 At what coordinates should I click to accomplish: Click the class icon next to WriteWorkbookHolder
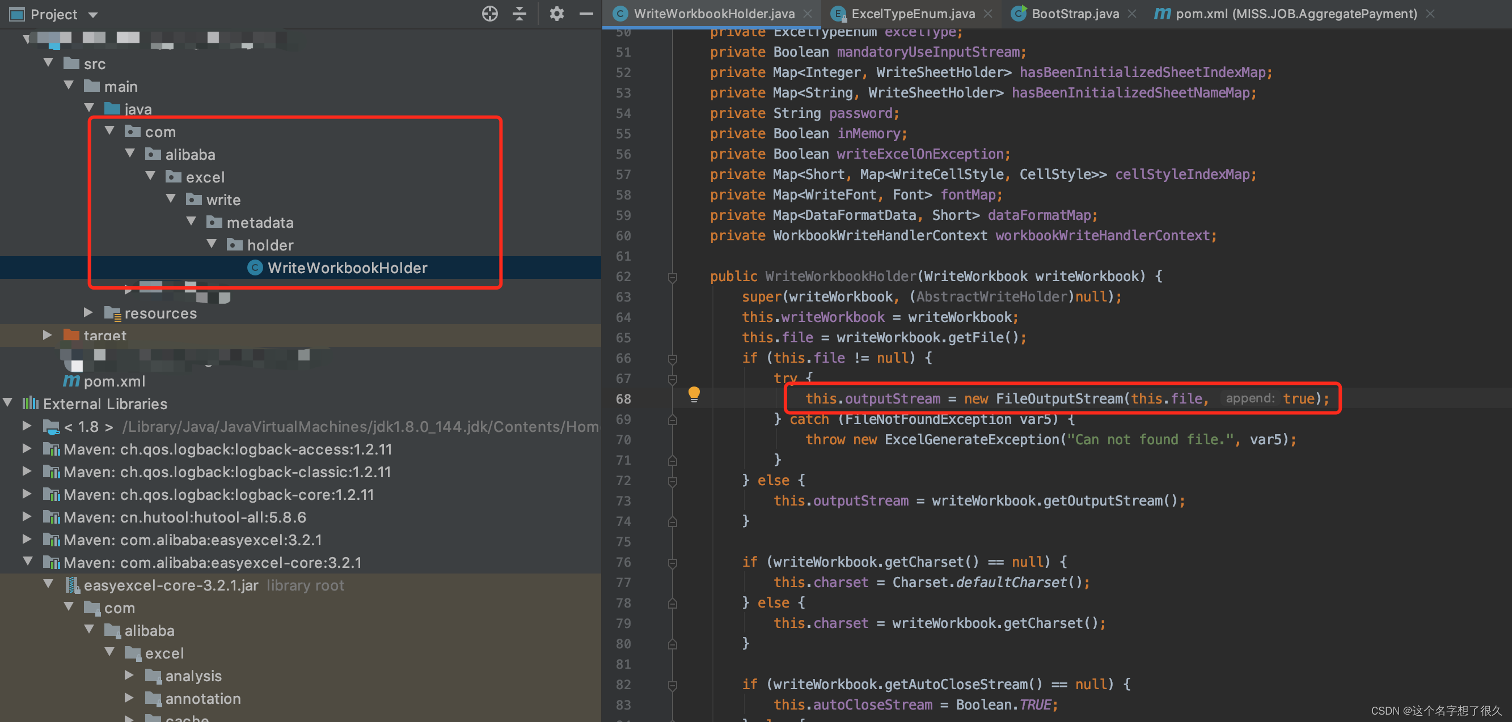[x=255, y=267]
